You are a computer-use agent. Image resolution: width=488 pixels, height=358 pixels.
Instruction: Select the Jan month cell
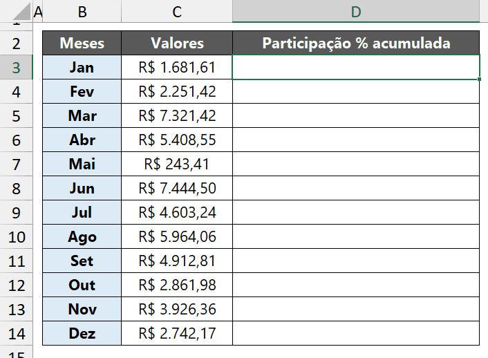82,68
